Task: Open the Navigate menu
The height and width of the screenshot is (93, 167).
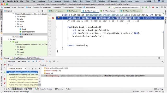Action: [x=41, y=1]
